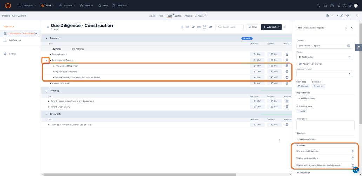Set Due date for Tenant Credit Quality
This screenshot has height=176, width=362.
[275, 107]
